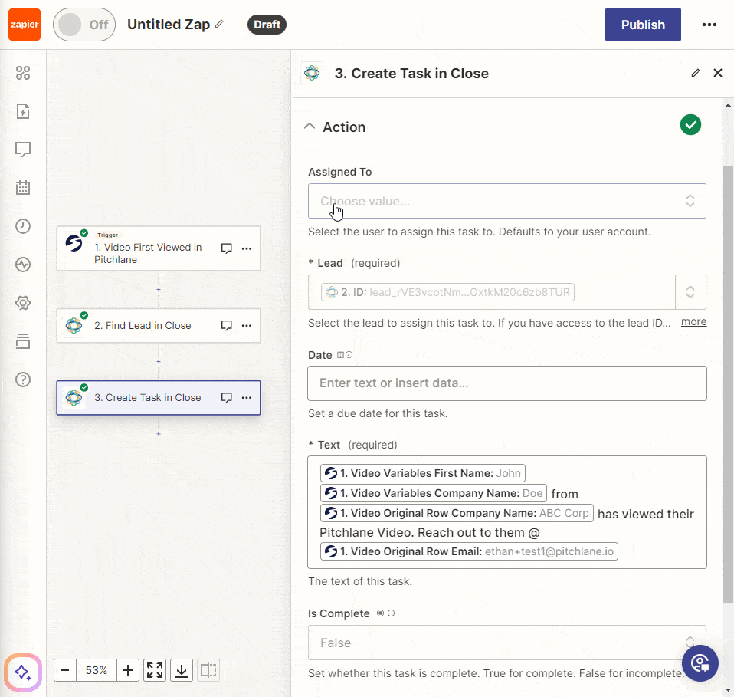Expand the Lead description with more
Screen dimensions: 734x697
pos(693,322)
